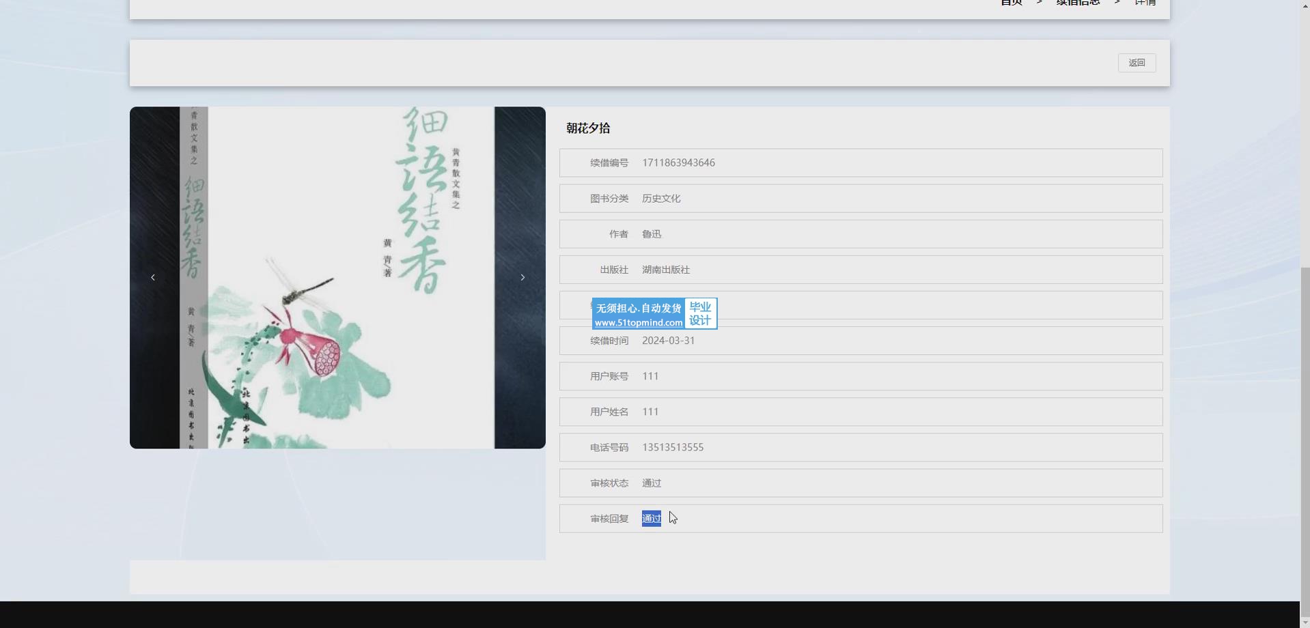The image size is (1310, 628).
Task: Click the 图书分类 label
Action: [x=609, y=199]
